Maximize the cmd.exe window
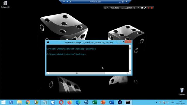 (123, 42)
